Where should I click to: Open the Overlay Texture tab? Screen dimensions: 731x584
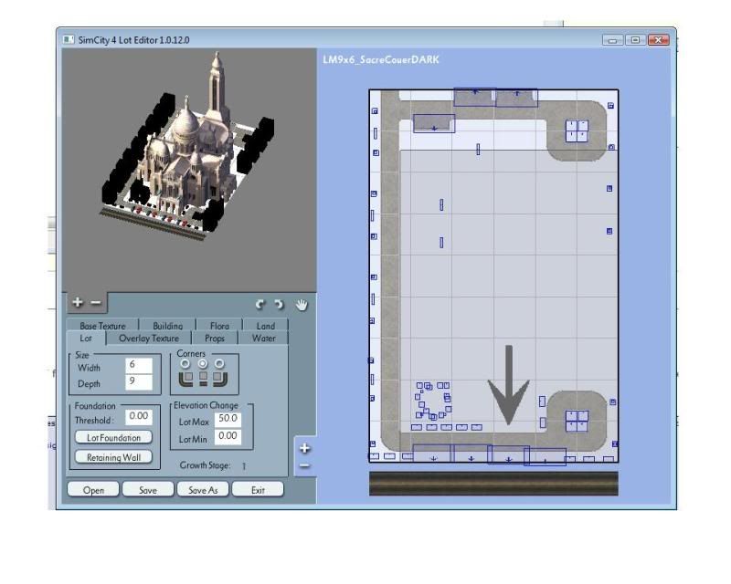click(x=149, y=339)
